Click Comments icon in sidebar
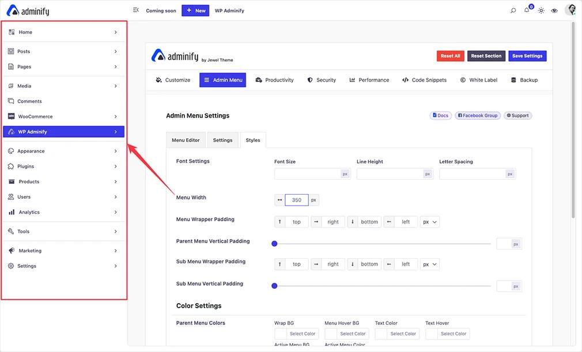Screen dimensions: 582x352 (11, 101)
